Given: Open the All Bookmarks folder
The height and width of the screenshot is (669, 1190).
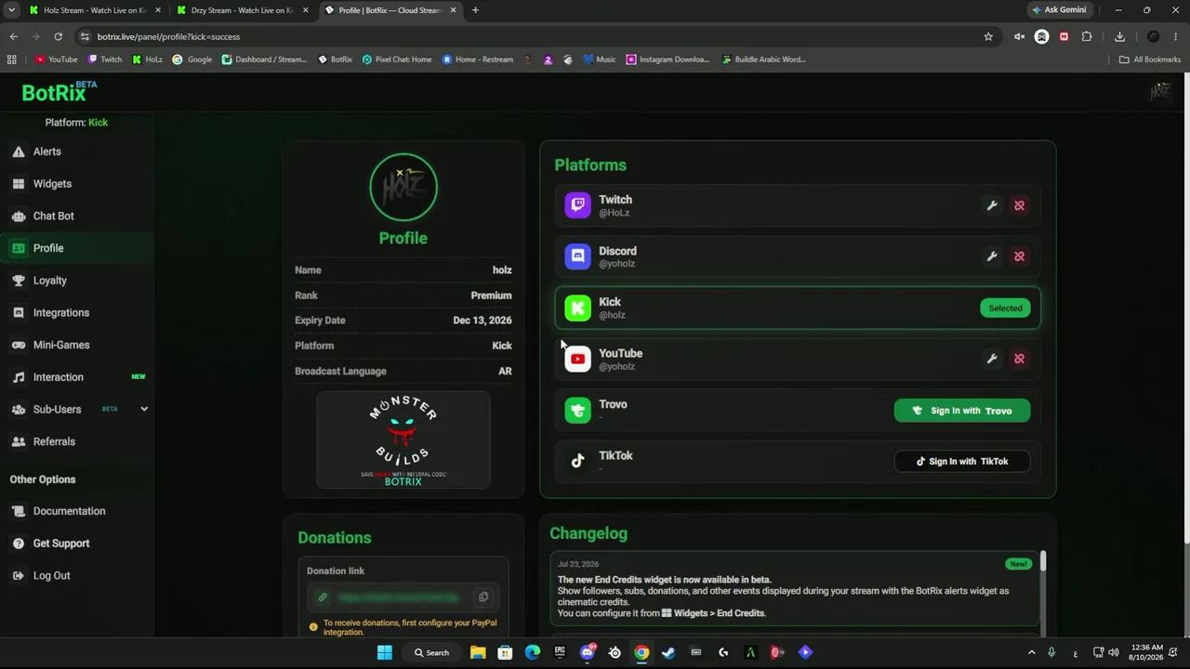Looking at the screenshot, I should [1150, 59].
